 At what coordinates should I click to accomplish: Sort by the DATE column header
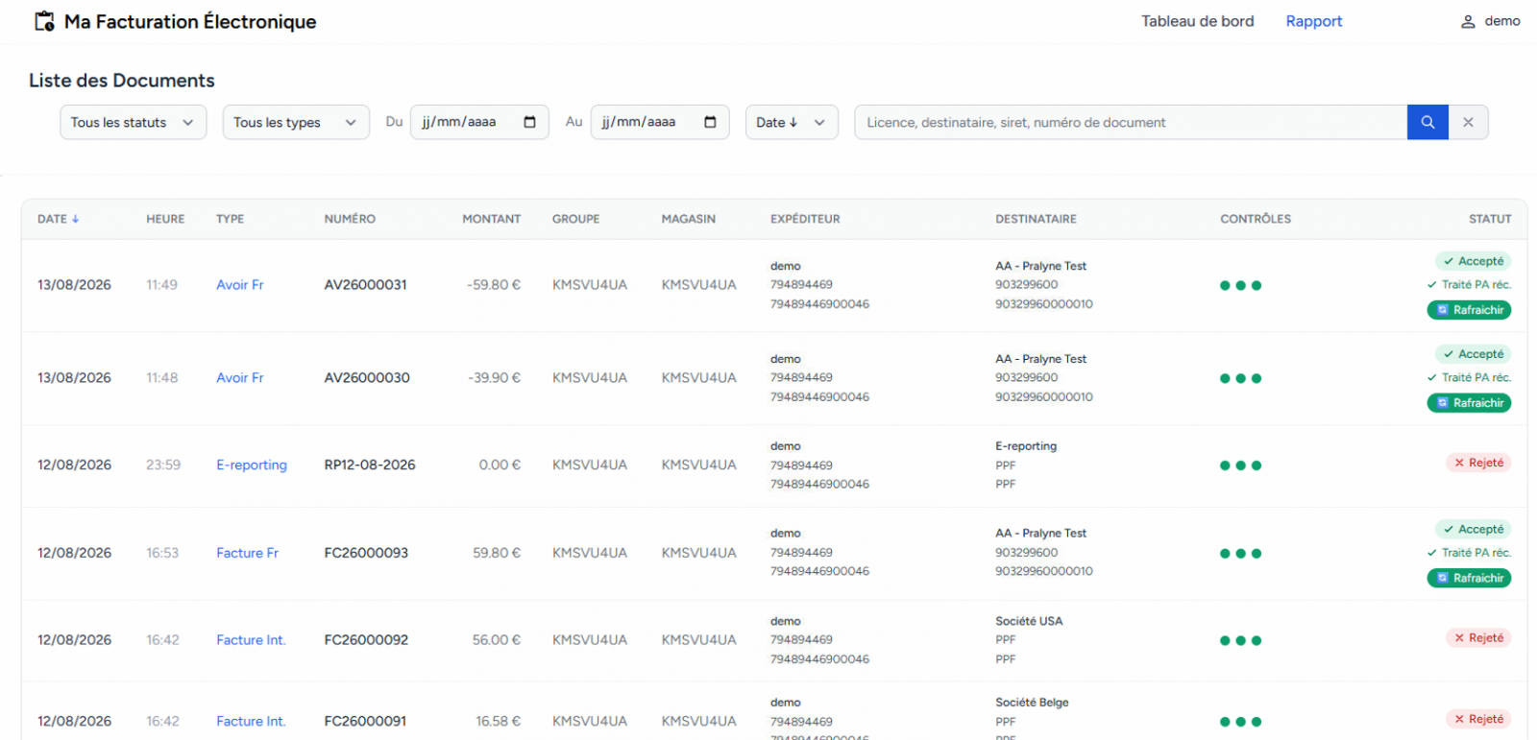point(58,219)
